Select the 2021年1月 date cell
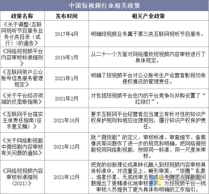 [x=67, y=78]
